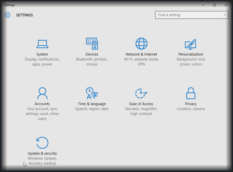Open the Time & language clock icon
233x172 pixels.
(x=92, y=93)
